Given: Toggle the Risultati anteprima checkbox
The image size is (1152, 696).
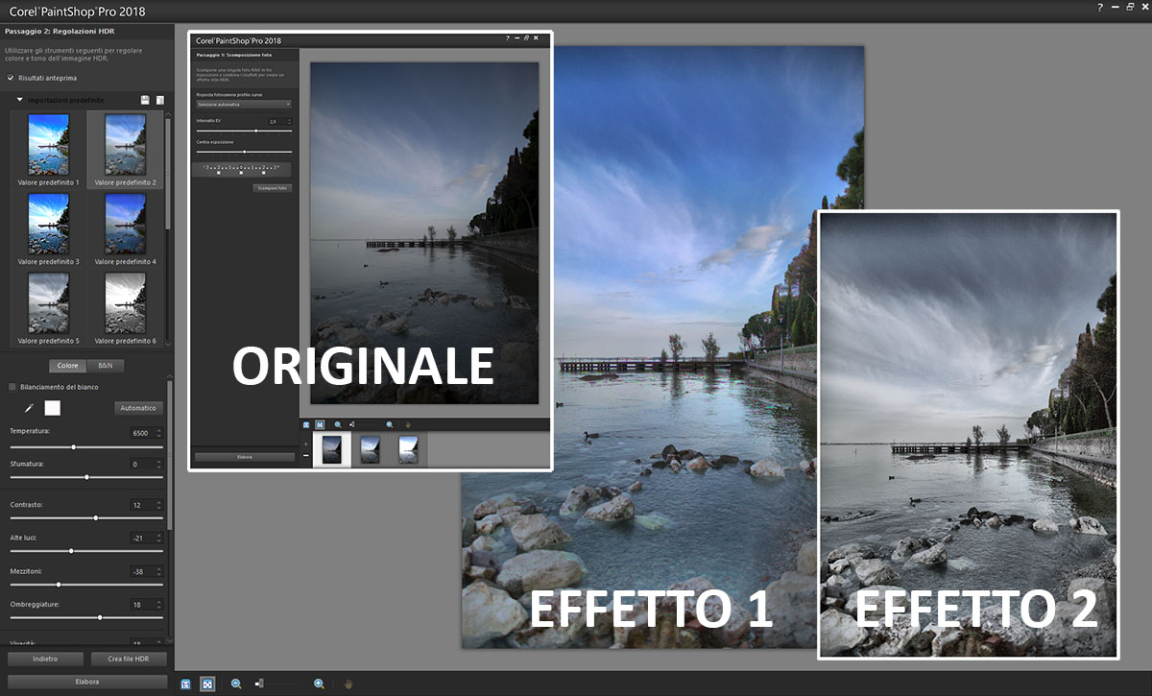Looking at the screenshot, I should [x=11, y=78].
